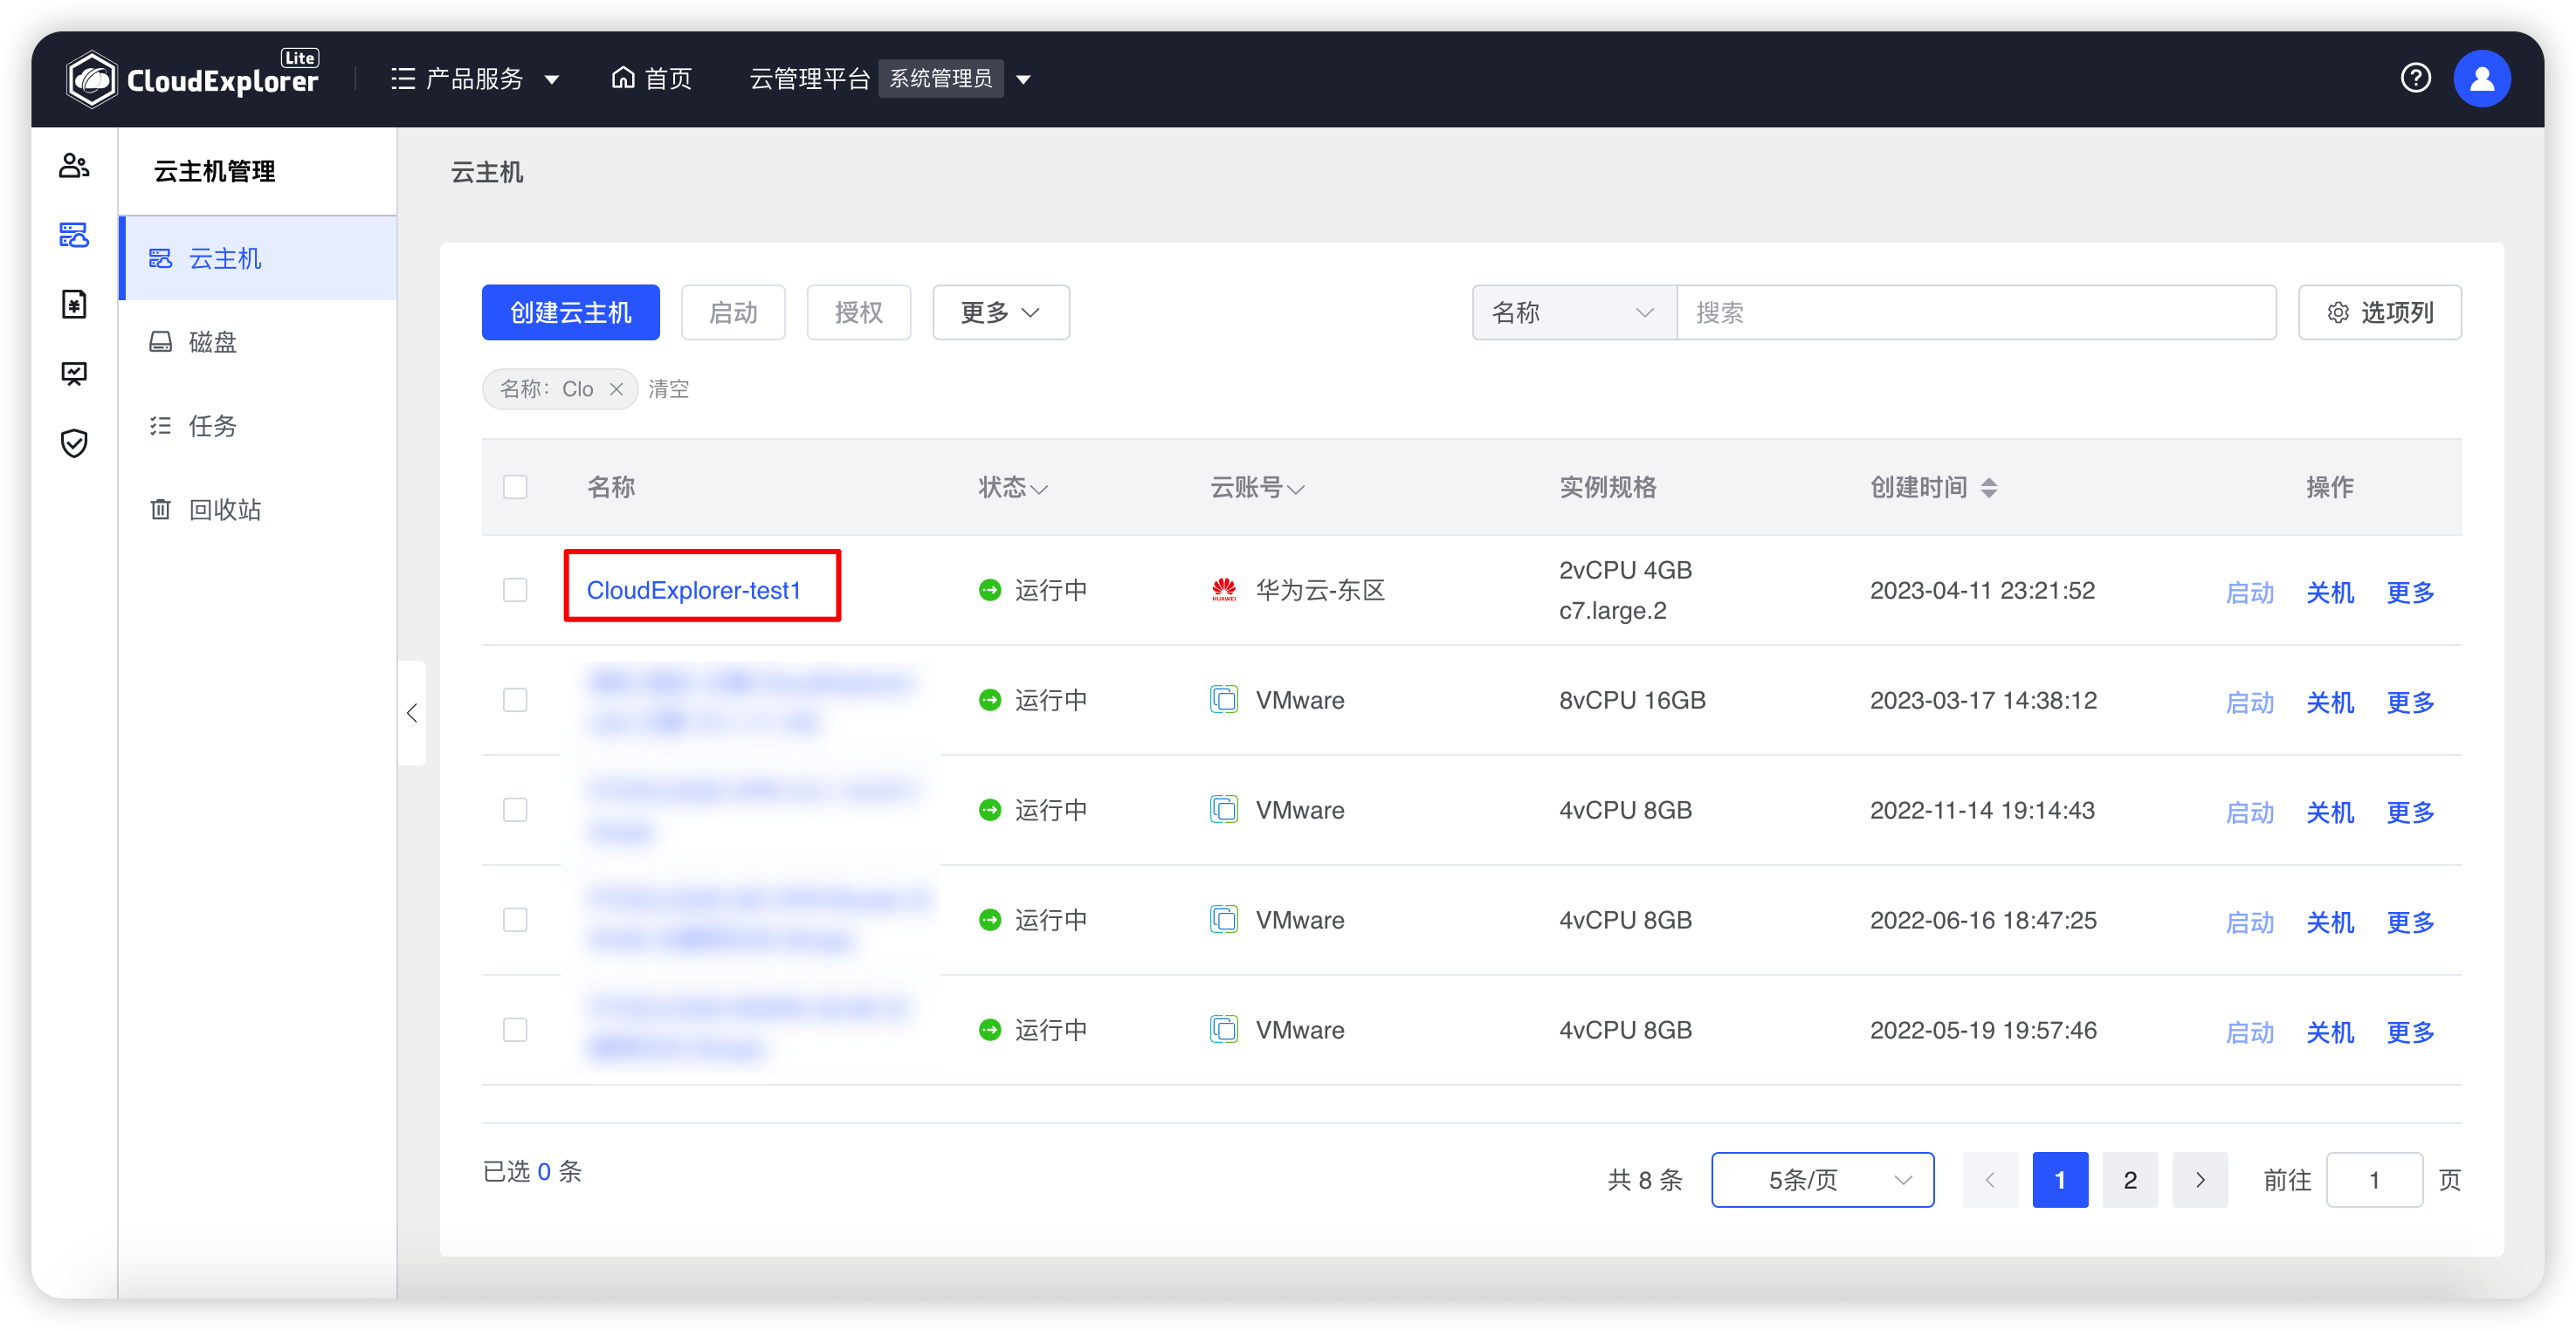
Task: Check the 2022-05-19 row checkbox
Action: [x=515, y=1030]
